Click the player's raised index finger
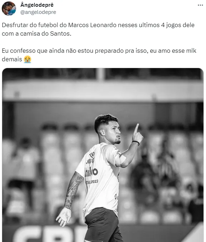The width and height of the screenshot is (206, 242). click(136, 128)
